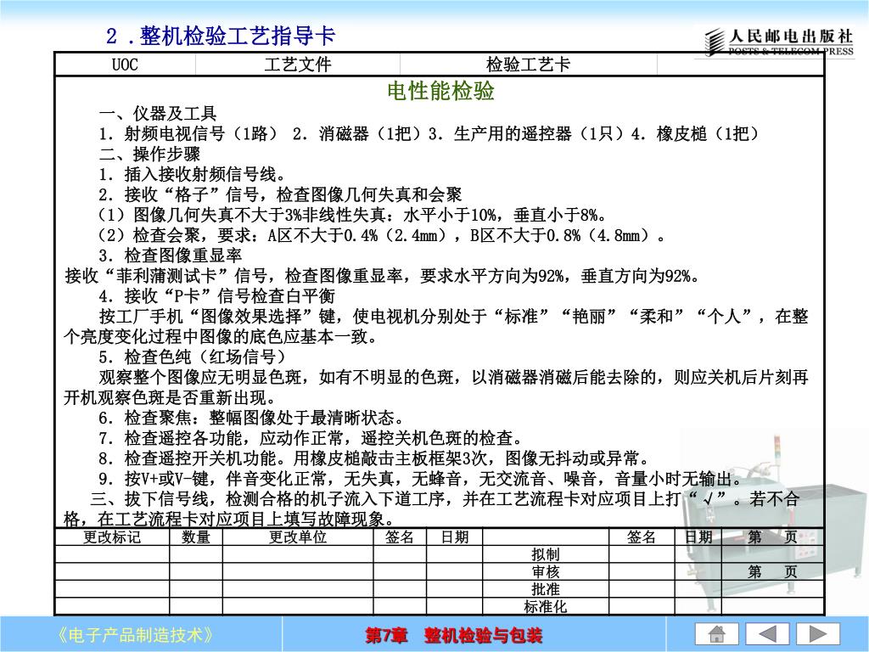
Task: Click the 菲利蒲测试卡 signal requirement line
Action: pos(383,276)
